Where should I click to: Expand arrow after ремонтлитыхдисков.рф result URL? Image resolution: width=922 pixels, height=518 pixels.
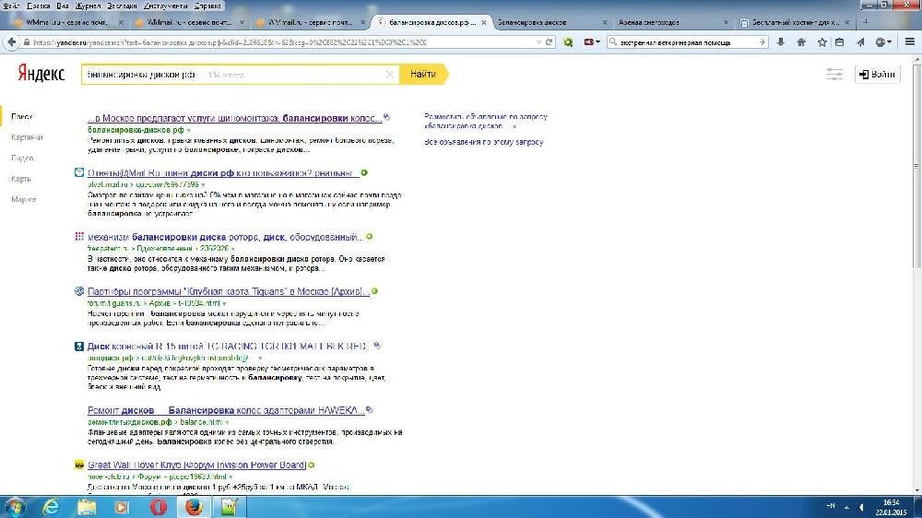click(227, 422)
